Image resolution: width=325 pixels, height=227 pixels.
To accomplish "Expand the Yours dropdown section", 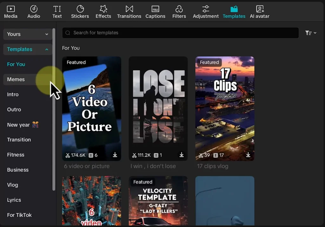I will pos(28,34).
